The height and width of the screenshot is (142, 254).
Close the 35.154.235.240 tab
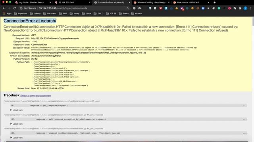click(90, 2)
